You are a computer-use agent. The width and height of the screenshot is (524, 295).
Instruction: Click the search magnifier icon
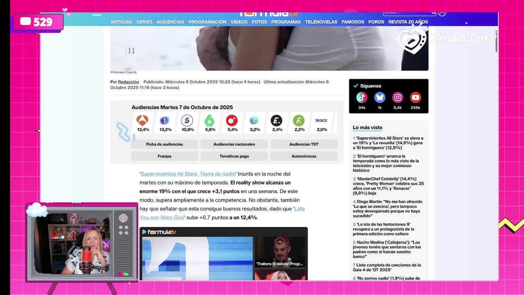[x=434, y=13]
